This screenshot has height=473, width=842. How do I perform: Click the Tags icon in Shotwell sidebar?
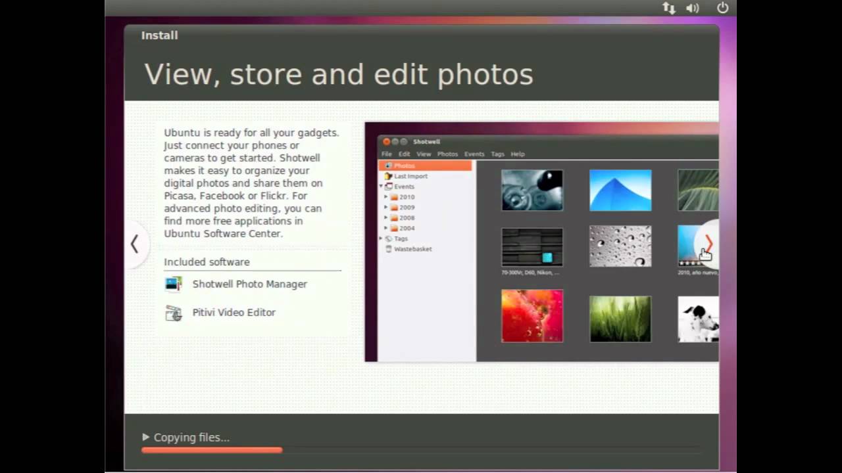pos(389,238)
